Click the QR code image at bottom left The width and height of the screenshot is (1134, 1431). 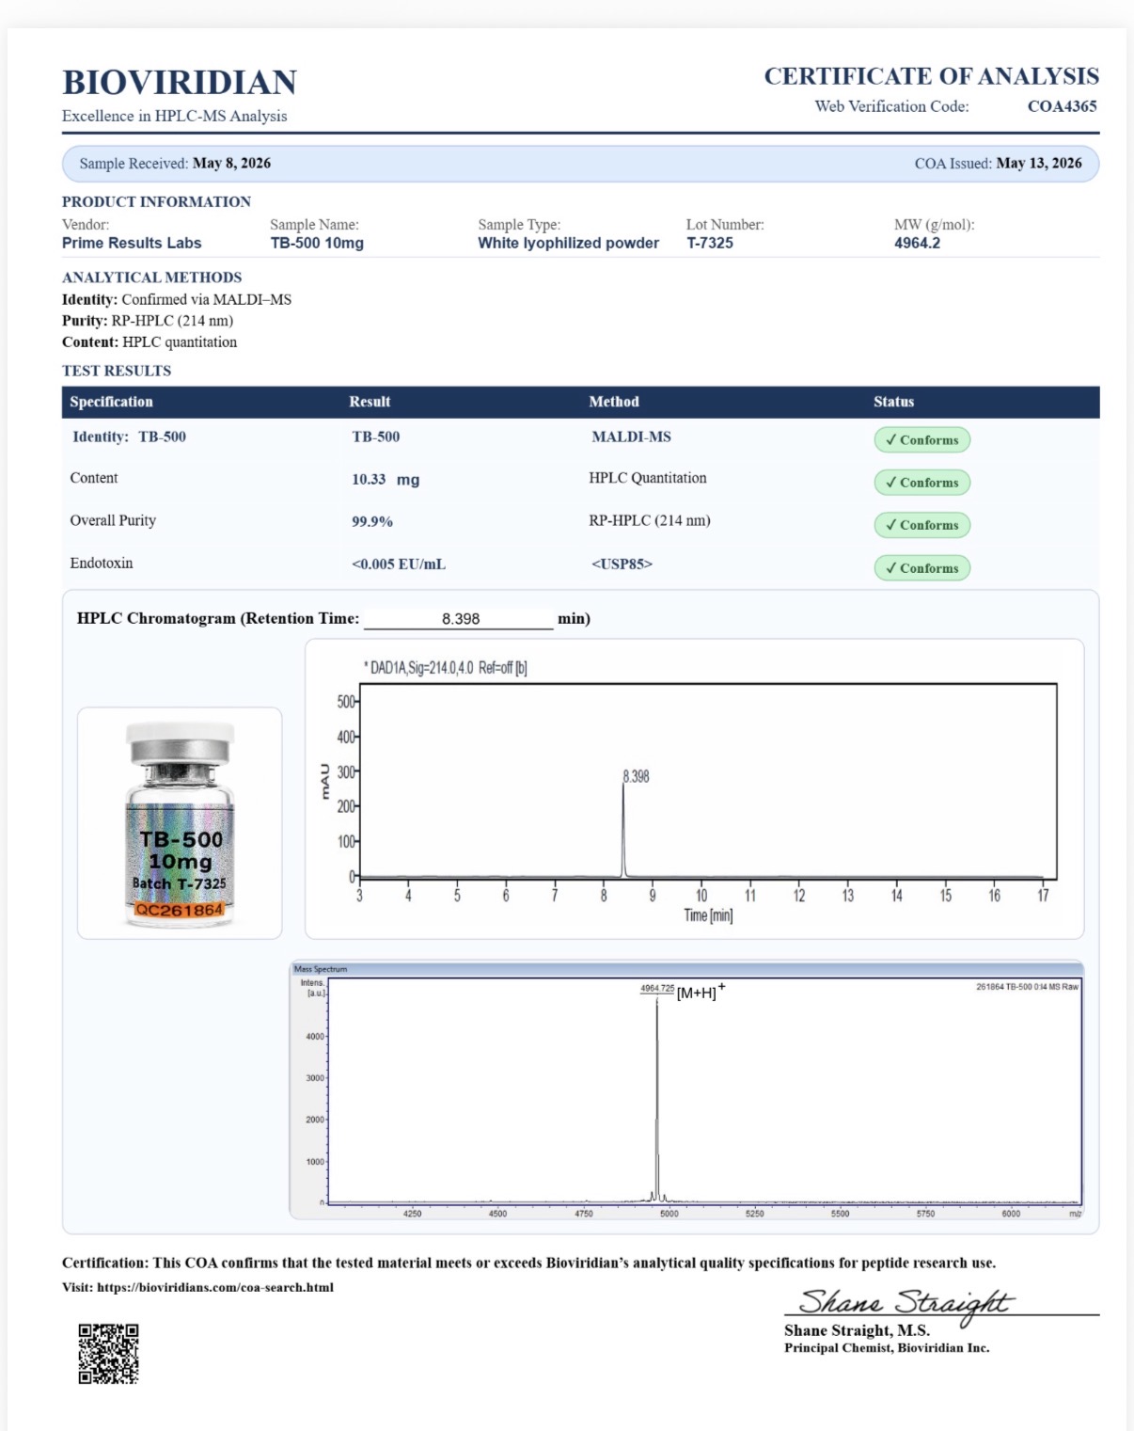(x=108, y=1353)
